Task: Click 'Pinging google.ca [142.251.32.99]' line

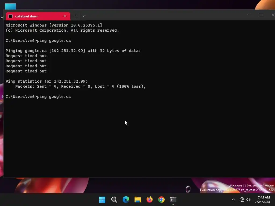Action: tap(73, 51)
